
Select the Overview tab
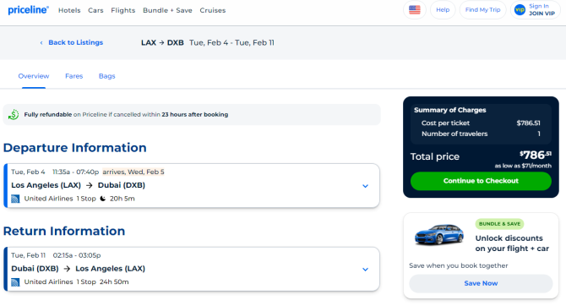(x=34, y=76)
